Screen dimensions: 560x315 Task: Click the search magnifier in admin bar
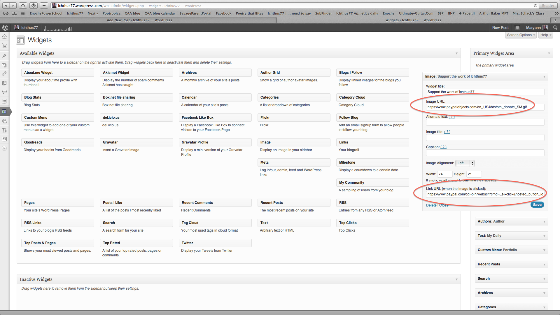pos(555,27)
